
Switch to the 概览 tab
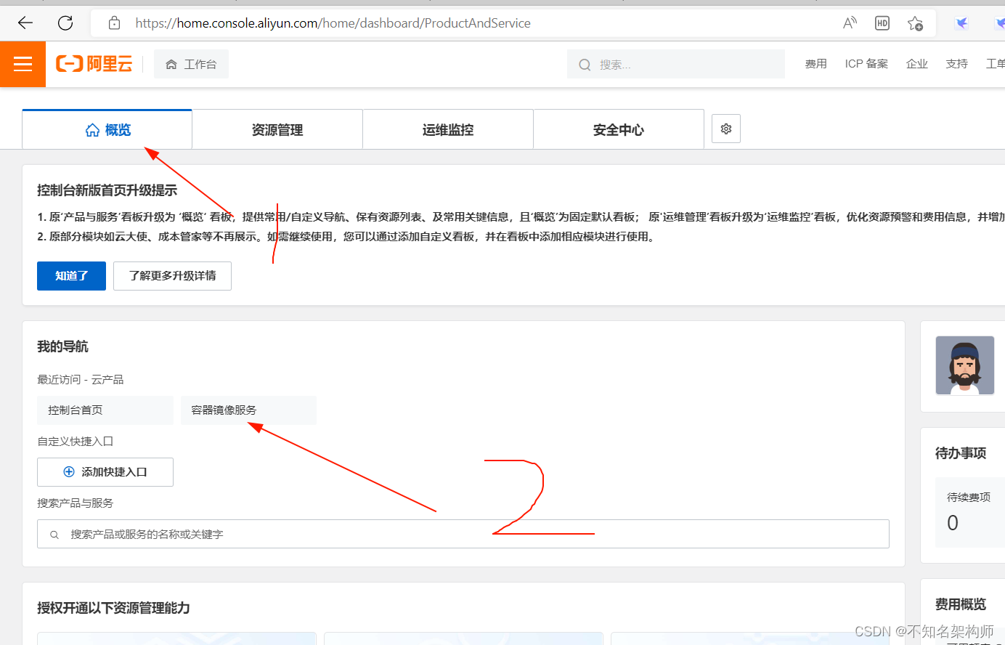click(x=107, y=129)
